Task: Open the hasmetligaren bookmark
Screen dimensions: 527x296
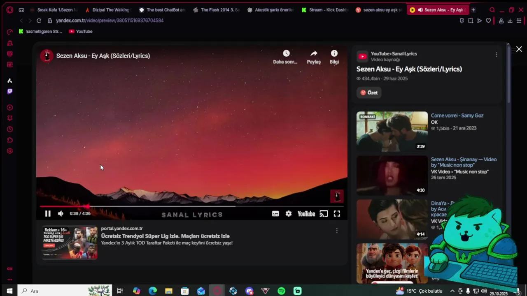Action: [x=40, y=31]
